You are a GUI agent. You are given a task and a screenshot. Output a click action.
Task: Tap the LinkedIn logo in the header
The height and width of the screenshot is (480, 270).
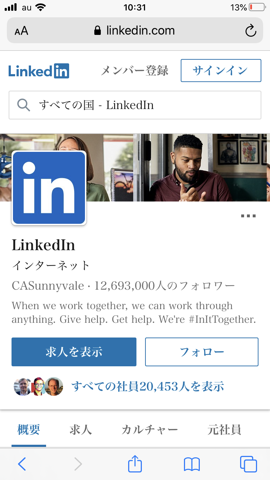point(39,71)
